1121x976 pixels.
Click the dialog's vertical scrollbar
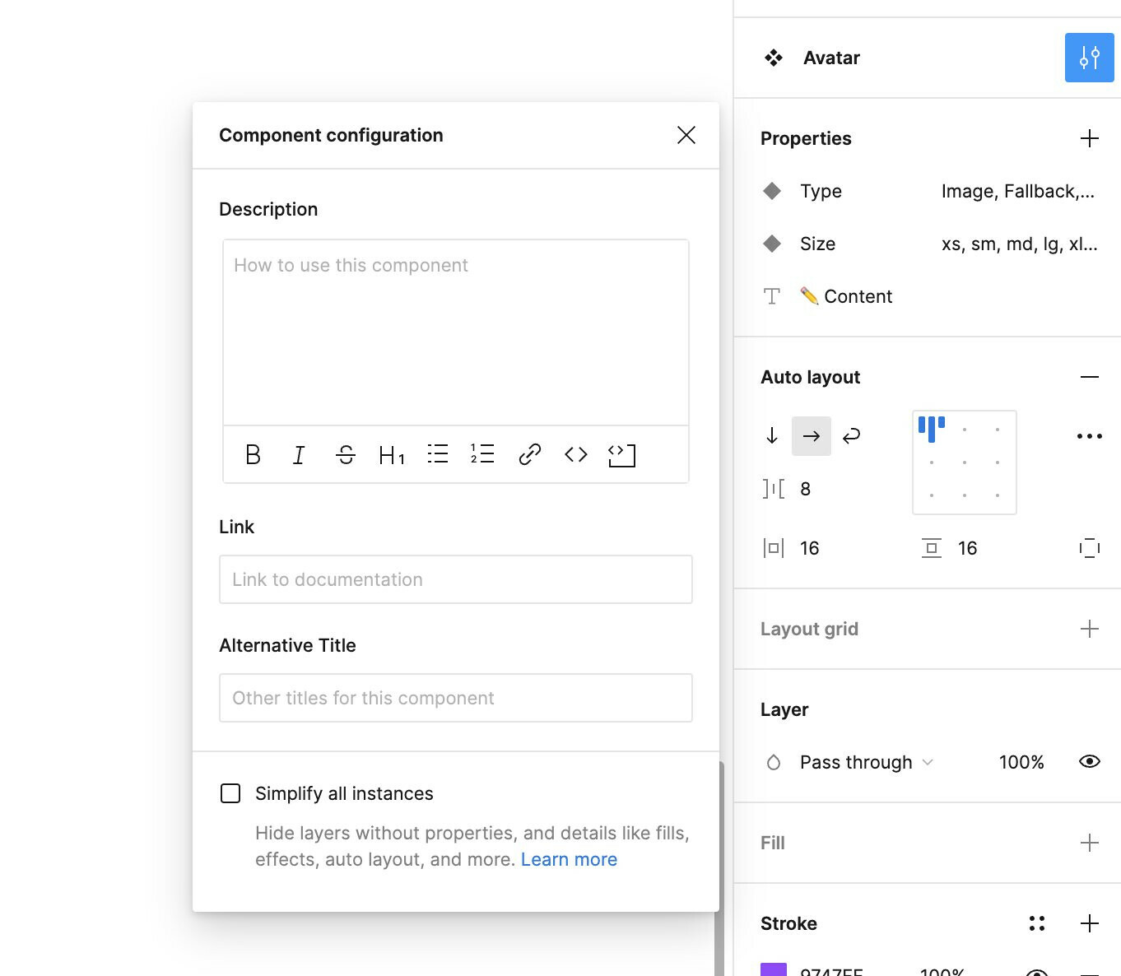(719, 868)
